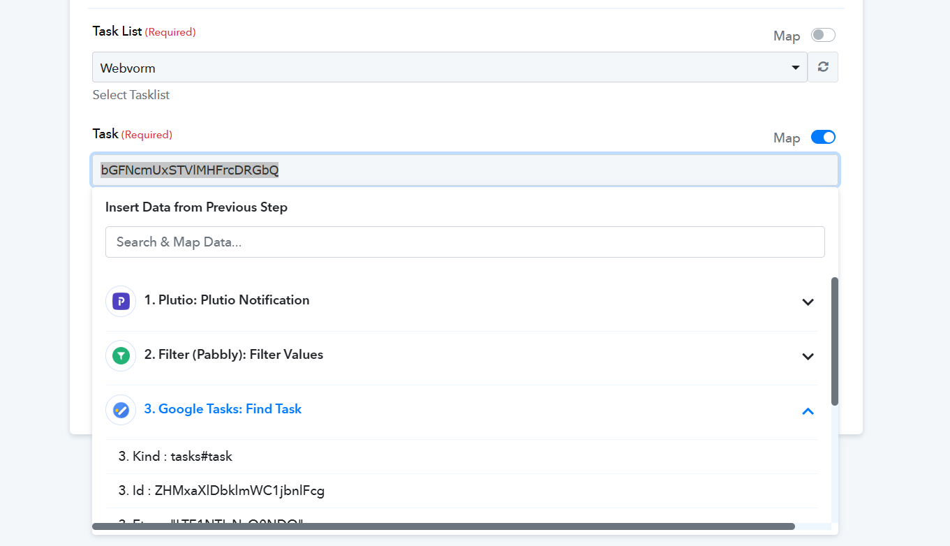Click the Task mapped value field
The width and height of the screenshot is (950, 546).
[465, 170]
